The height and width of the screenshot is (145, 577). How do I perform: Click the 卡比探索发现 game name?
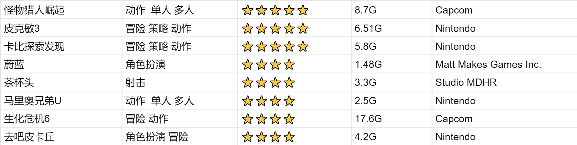pyautogui.click(x=34, y=46)
